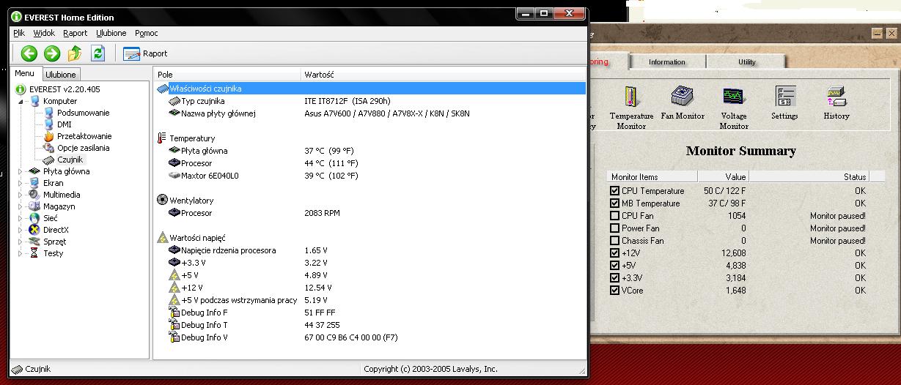Click the Pole column header
This screenshot has height=385, width=901.
(x=227, y=75)
